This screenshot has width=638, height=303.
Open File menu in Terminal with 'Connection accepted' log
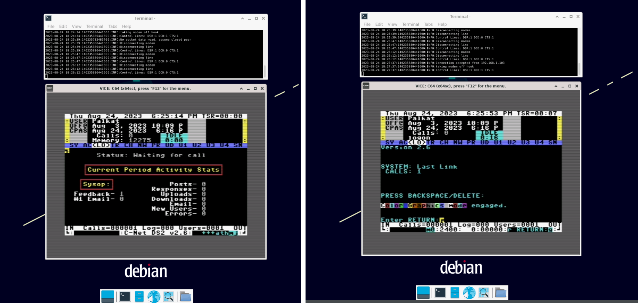coord(367,24)
